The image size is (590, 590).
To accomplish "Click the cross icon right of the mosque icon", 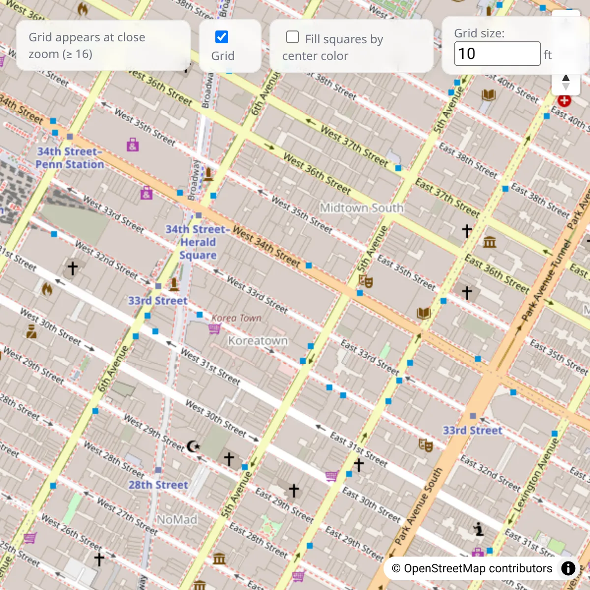I will (229, 459).
